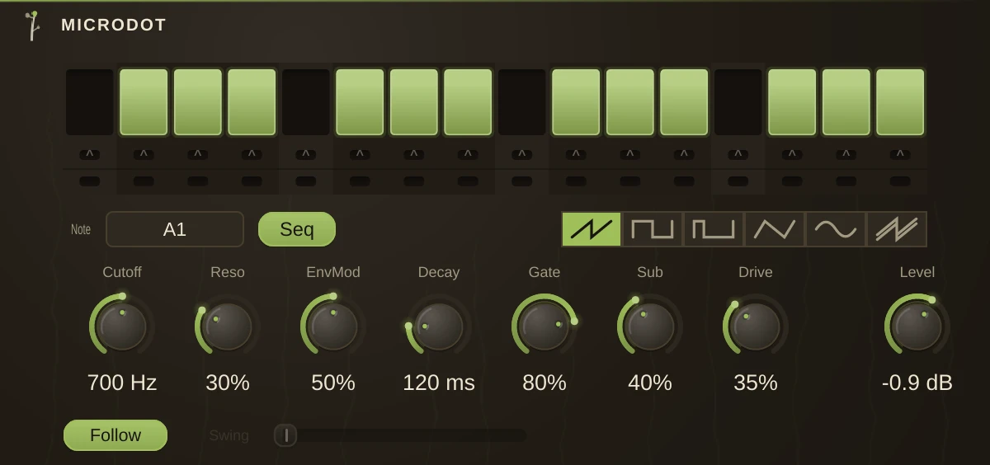Select the triangle waveform
Screen dimensions: 990x465
click(775, 229)
